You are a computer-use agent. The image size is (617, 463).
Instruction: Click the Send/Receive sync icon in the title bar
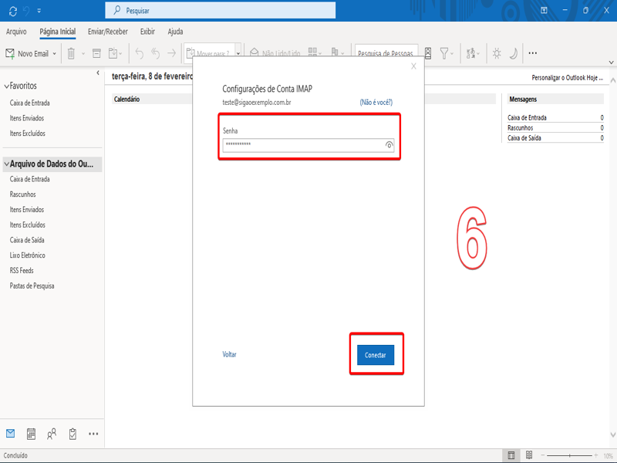pyautogui.click(x=13, y=11)
